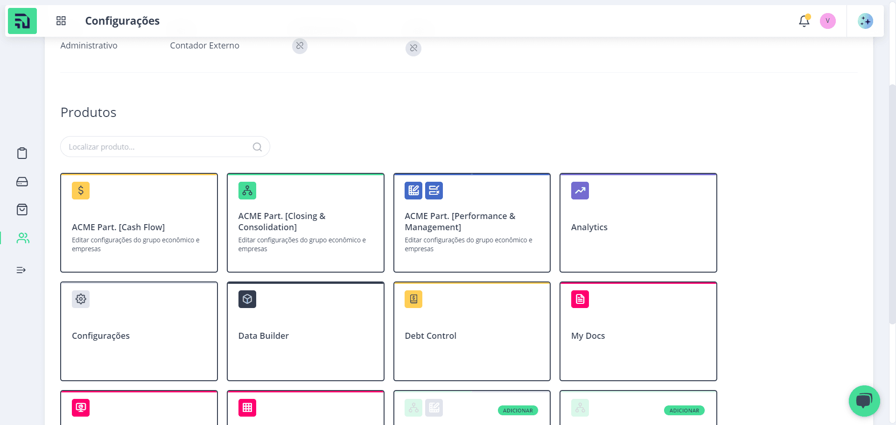Expand the sidebar with the arrow-lines icon

pyautogui.click(x=21, y=270)
